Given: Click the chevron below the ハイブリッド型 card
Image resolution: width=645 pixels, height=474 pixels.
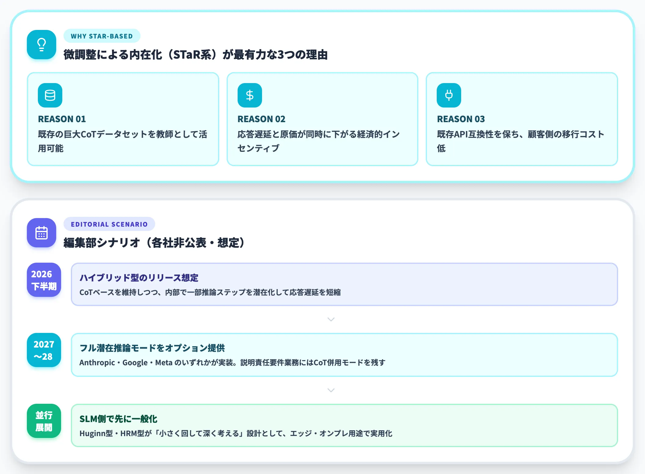Looking at the screenshot, I should point(331,319).
